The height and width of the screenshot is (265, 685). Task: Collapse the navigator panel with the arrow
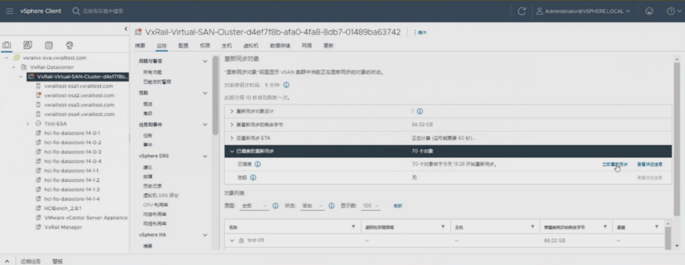pos(126,29)
